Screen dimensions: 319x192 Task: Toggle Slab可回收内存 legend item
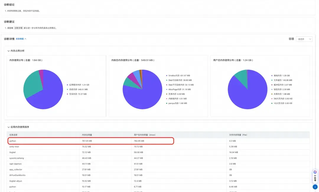click(x=179, y=80)
